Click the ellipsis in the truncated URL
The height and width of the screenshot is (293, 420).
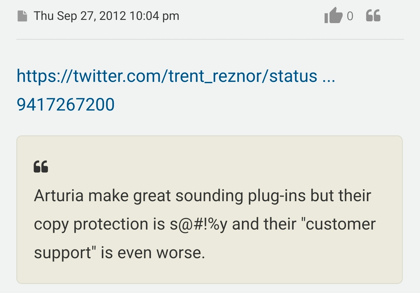point(329,77)
